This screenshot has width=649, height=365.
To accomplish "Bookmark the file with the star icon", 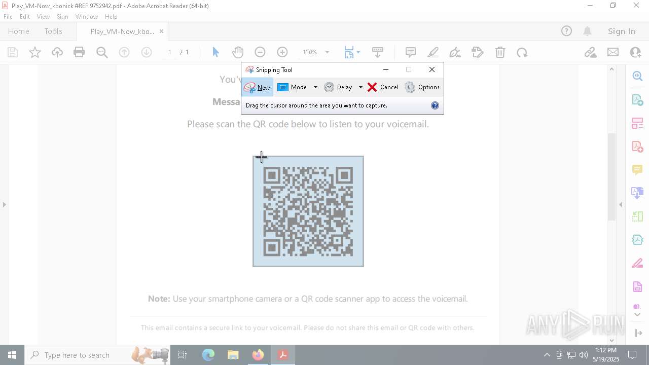I will click(35, 52).
